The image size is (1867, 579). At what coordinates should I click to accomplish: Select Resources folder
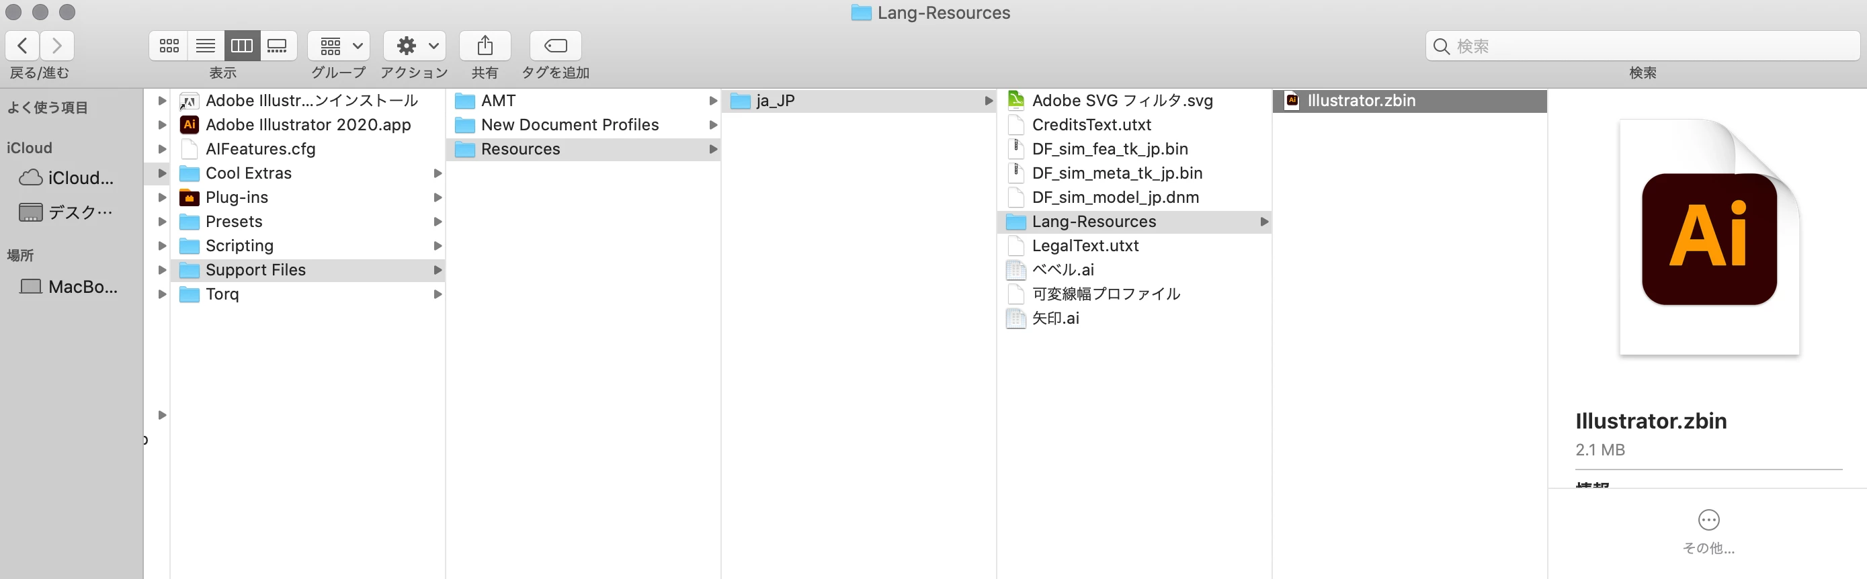583,149
